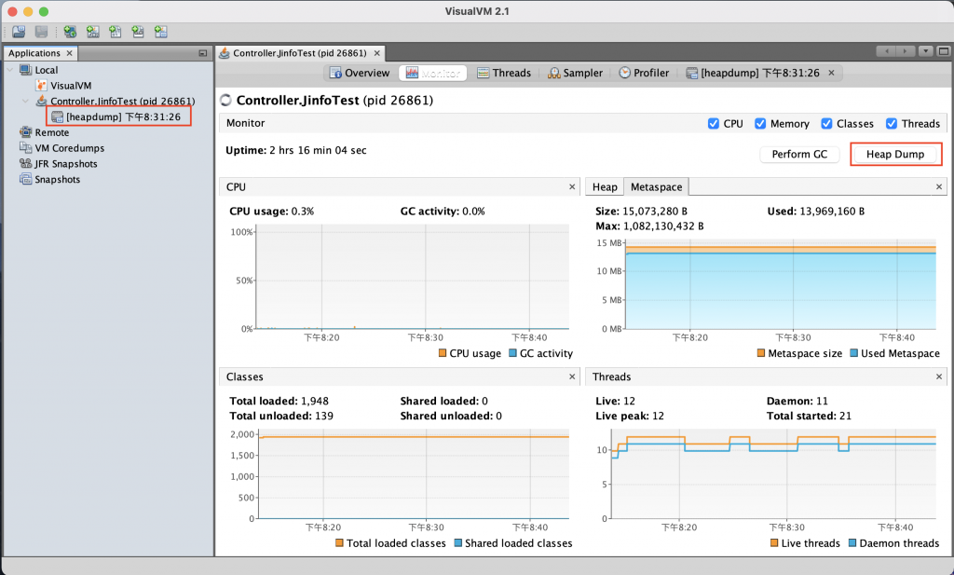The height and width of the screenshot is (575, 954).
Task: Click the VM Coredumps icon
Action: 25,148
